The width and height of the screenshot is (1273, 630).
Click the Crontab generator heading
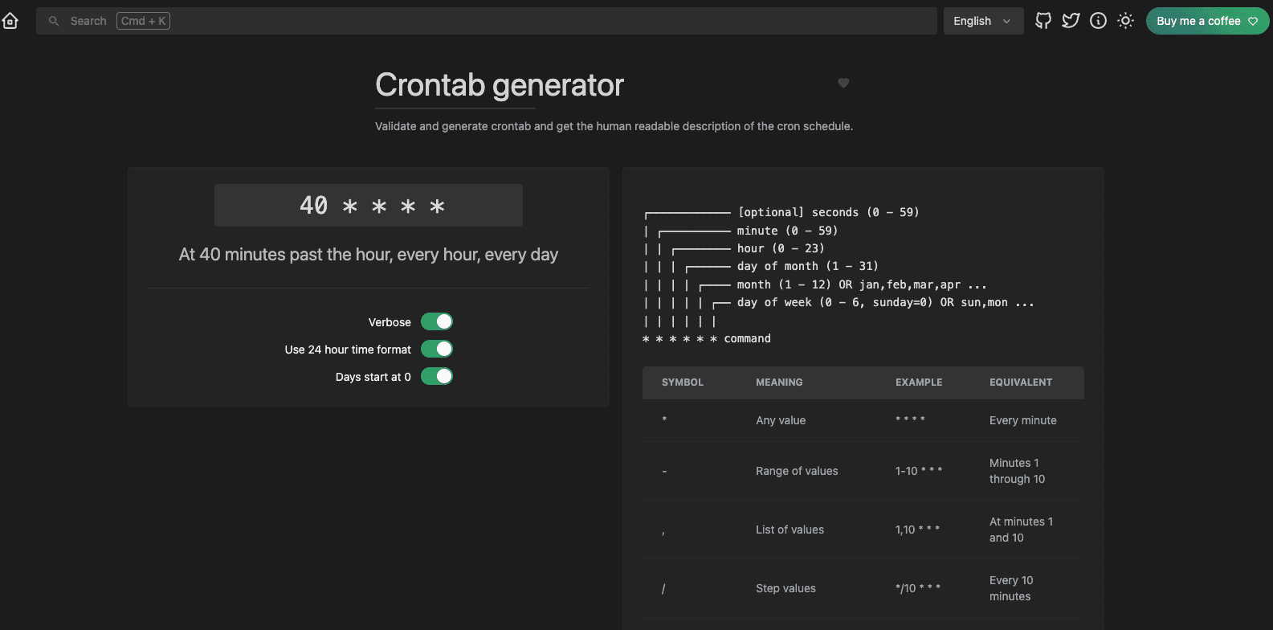[500, 85]
